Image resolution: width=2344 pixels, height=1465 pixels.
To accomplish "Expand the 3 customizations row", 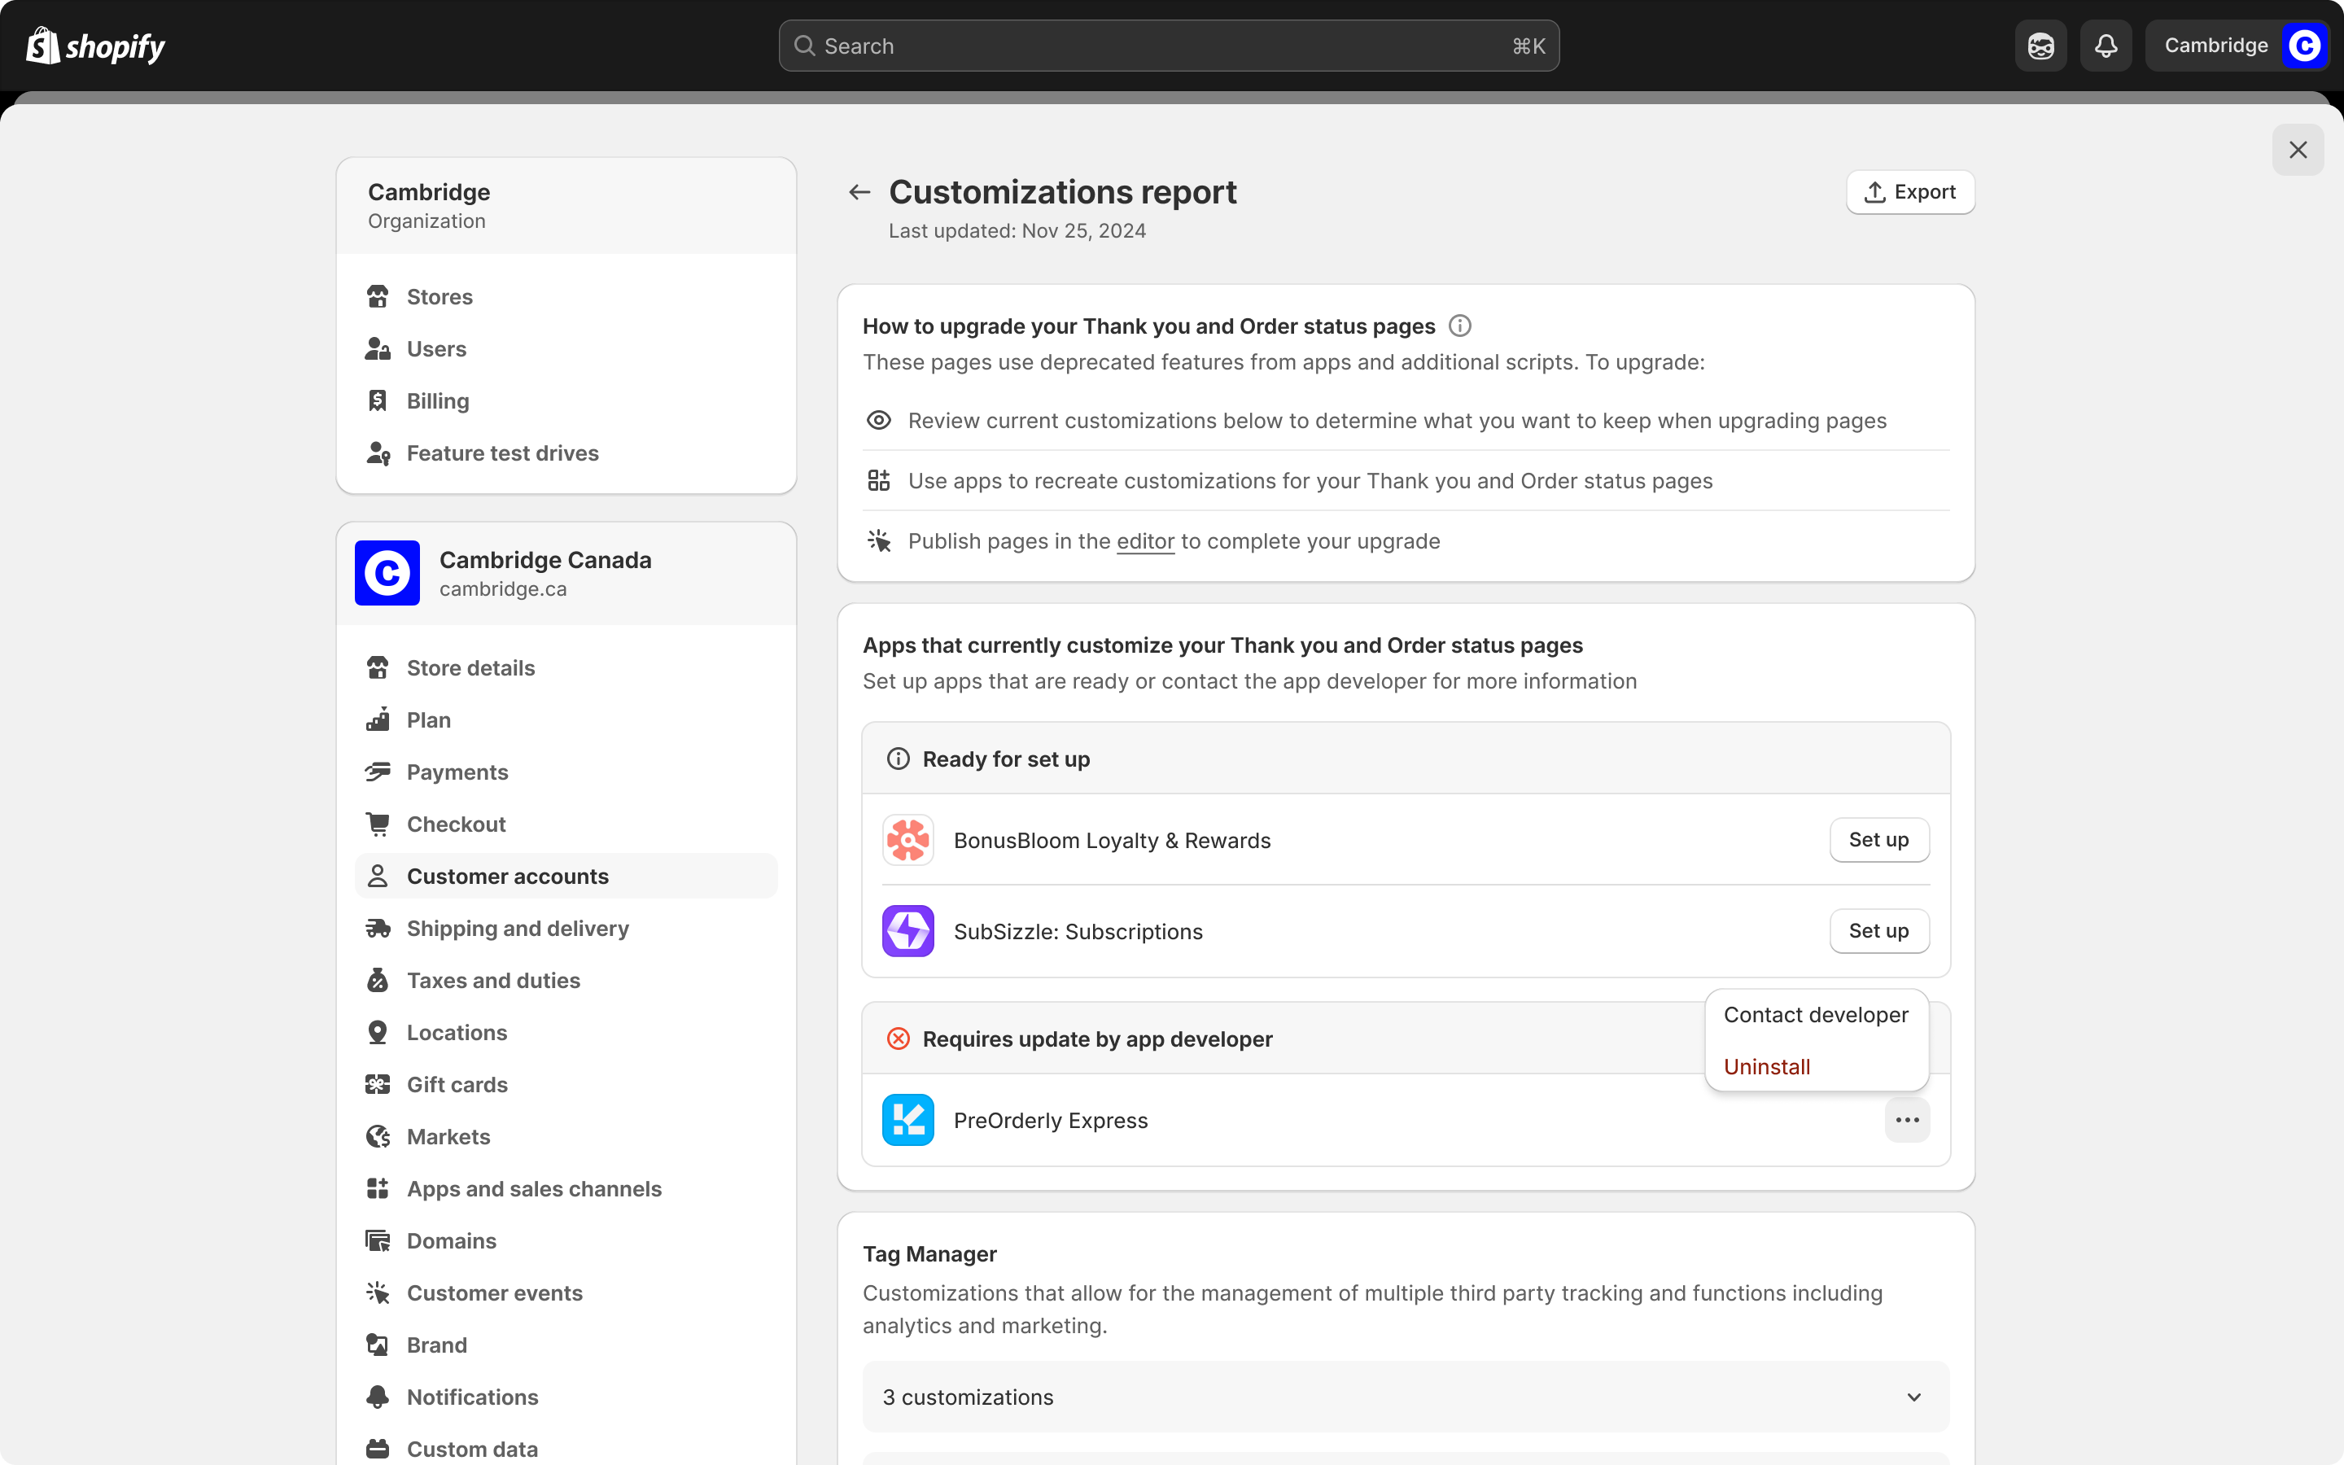I will tap(1406, 1396).
